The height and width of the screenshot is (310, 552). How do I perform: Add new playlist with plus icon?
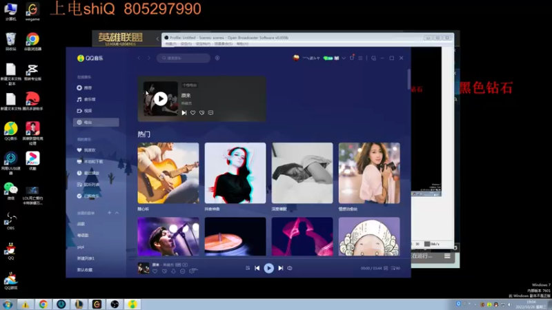(x=110, y=213)
